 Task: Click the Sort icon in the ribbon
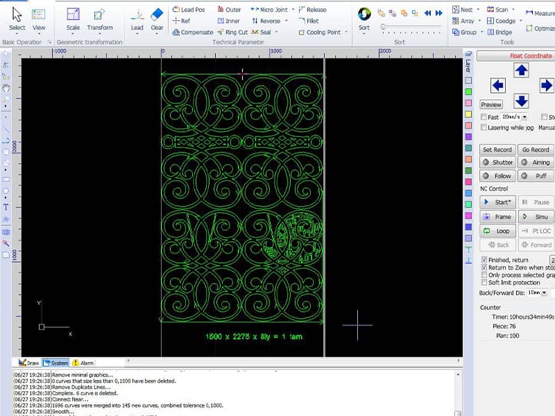point(364,15)
